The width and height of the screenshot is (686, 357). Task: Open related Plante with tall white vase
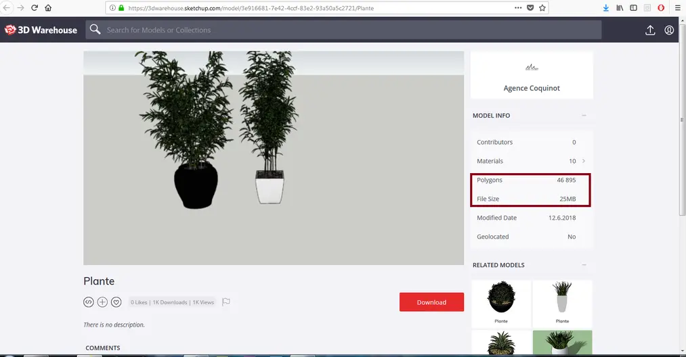pyautogui.click(x=562, y=304)
